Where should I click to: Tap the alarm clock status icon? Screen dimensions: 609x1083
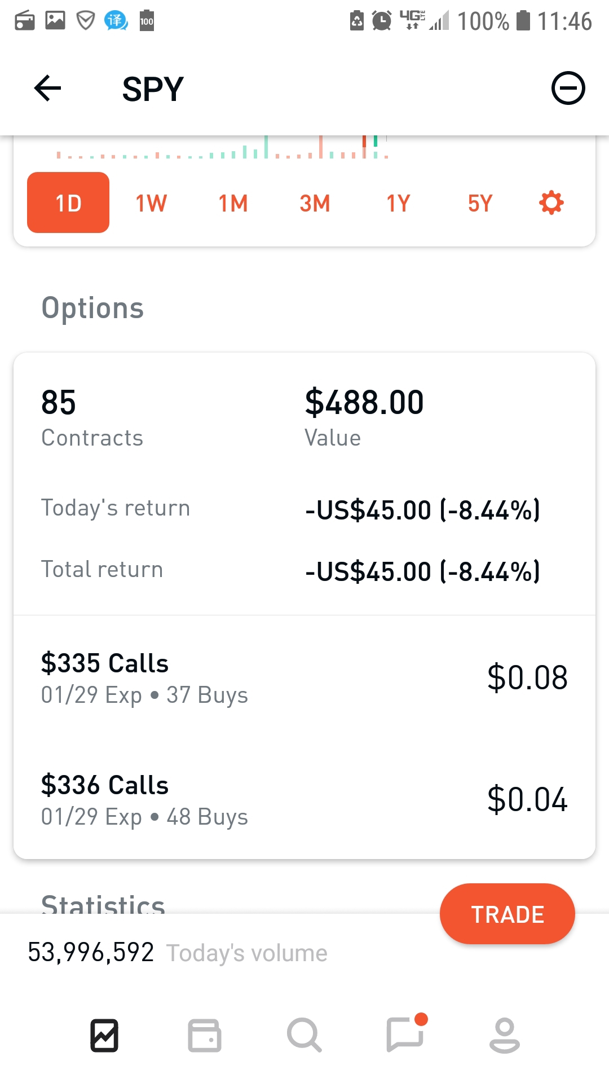pyautogui.click(x=382, y=21)
